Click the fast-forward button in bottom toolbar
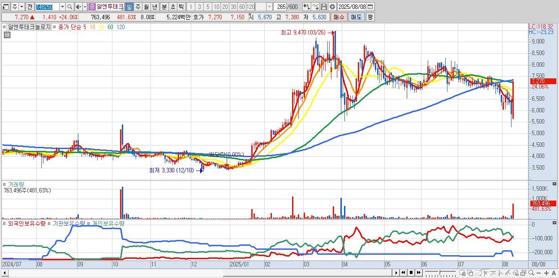The width and height of the screenshot is (559, 278). tap(418, 273)
